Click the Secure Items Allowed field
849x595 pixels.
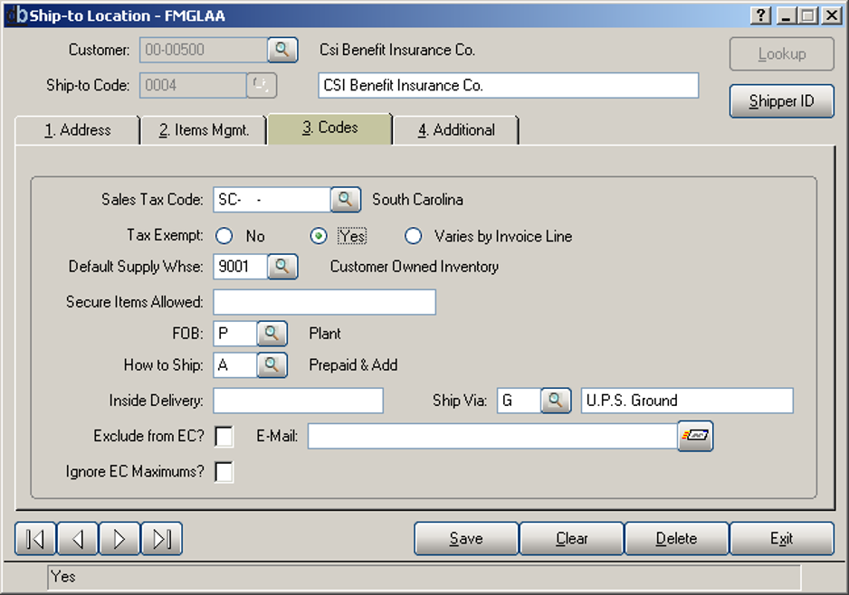324,302
